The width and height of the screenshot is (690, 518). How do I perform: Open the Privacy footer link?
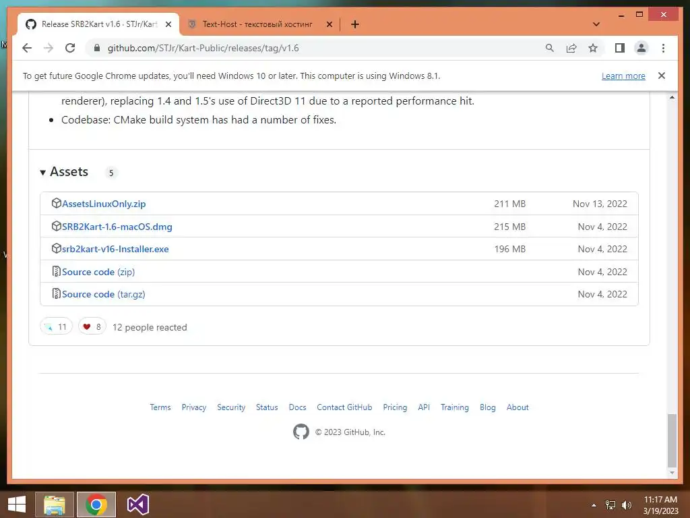coord(194,407)
